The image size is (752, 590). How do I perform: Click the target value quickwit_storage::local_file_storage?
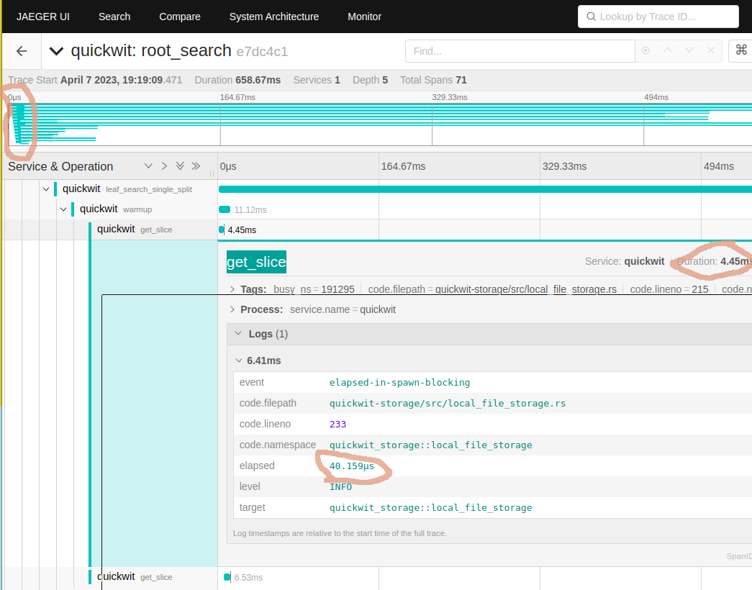point(430,507)
